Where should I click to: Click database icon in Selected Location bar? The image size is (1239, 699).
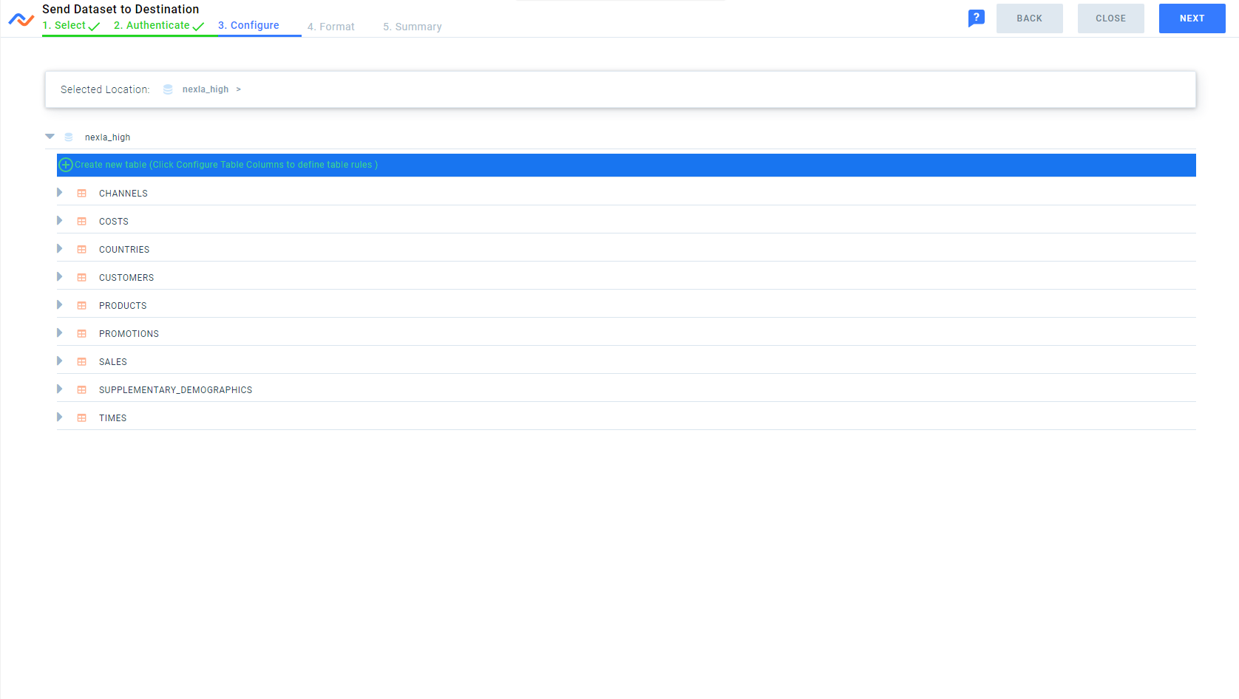168,89
